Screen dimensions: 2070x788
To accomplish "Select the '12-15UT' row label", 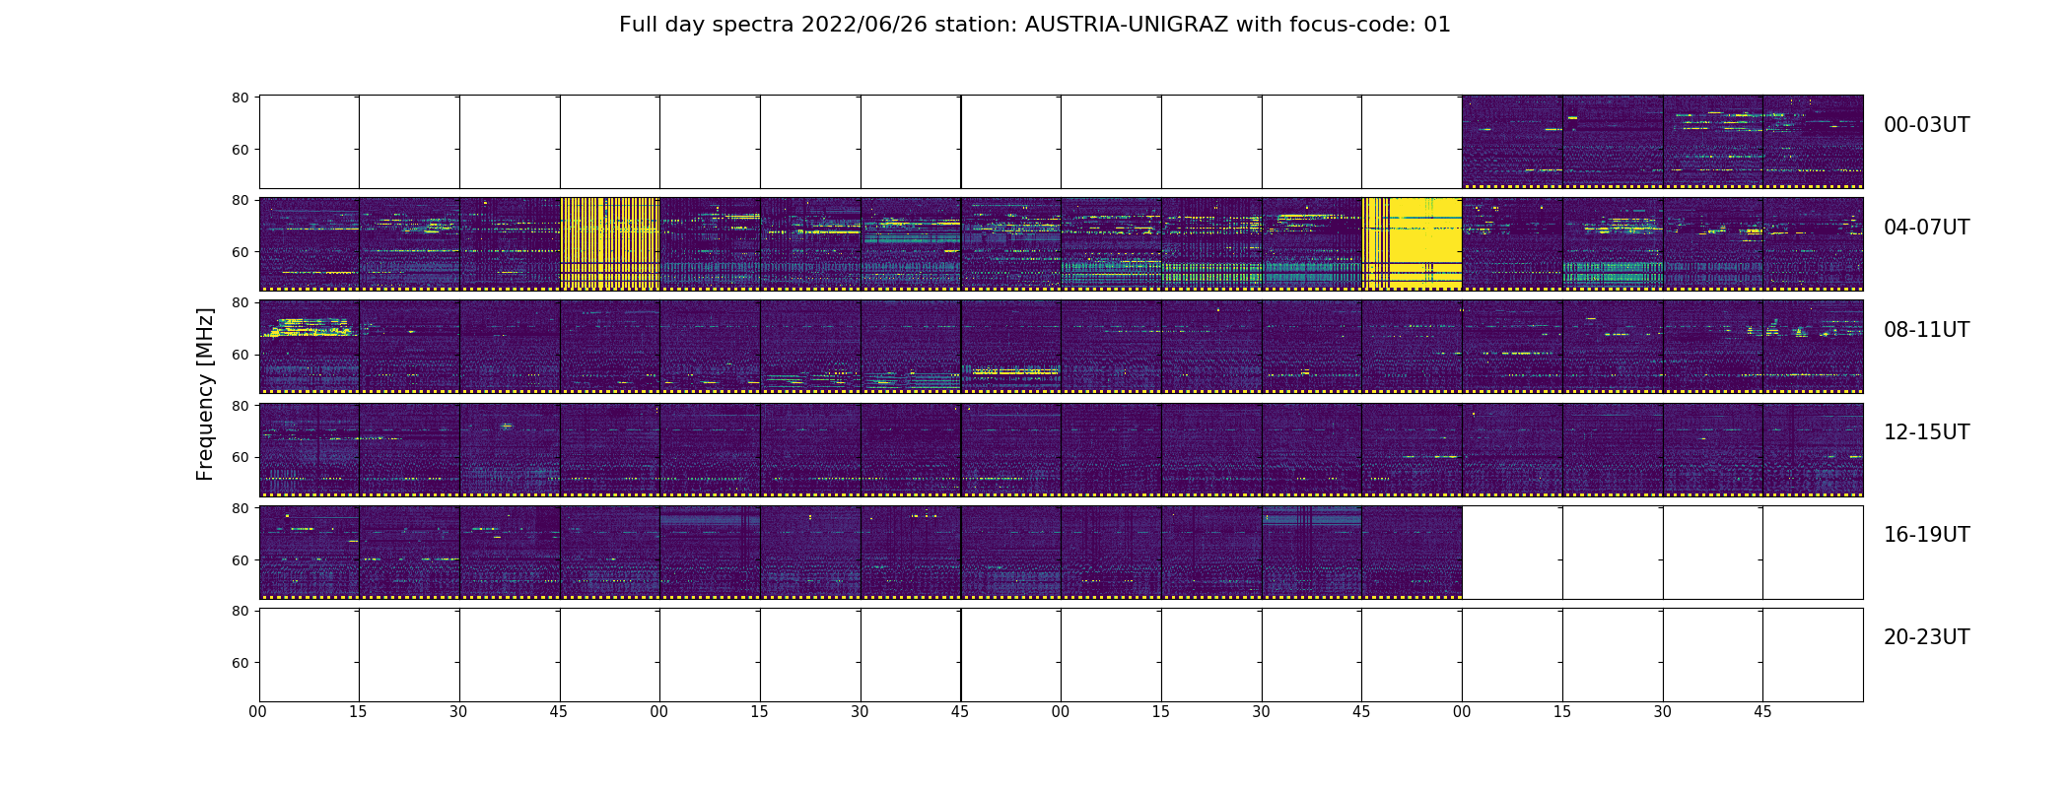I will 1926,432.
